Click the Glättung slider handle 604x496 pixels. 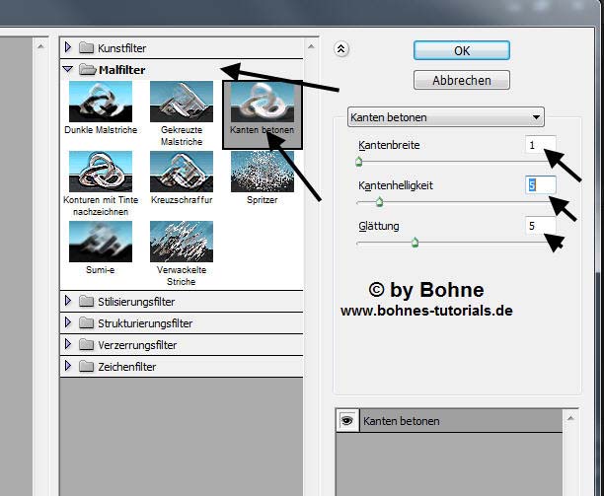point(415,241)
